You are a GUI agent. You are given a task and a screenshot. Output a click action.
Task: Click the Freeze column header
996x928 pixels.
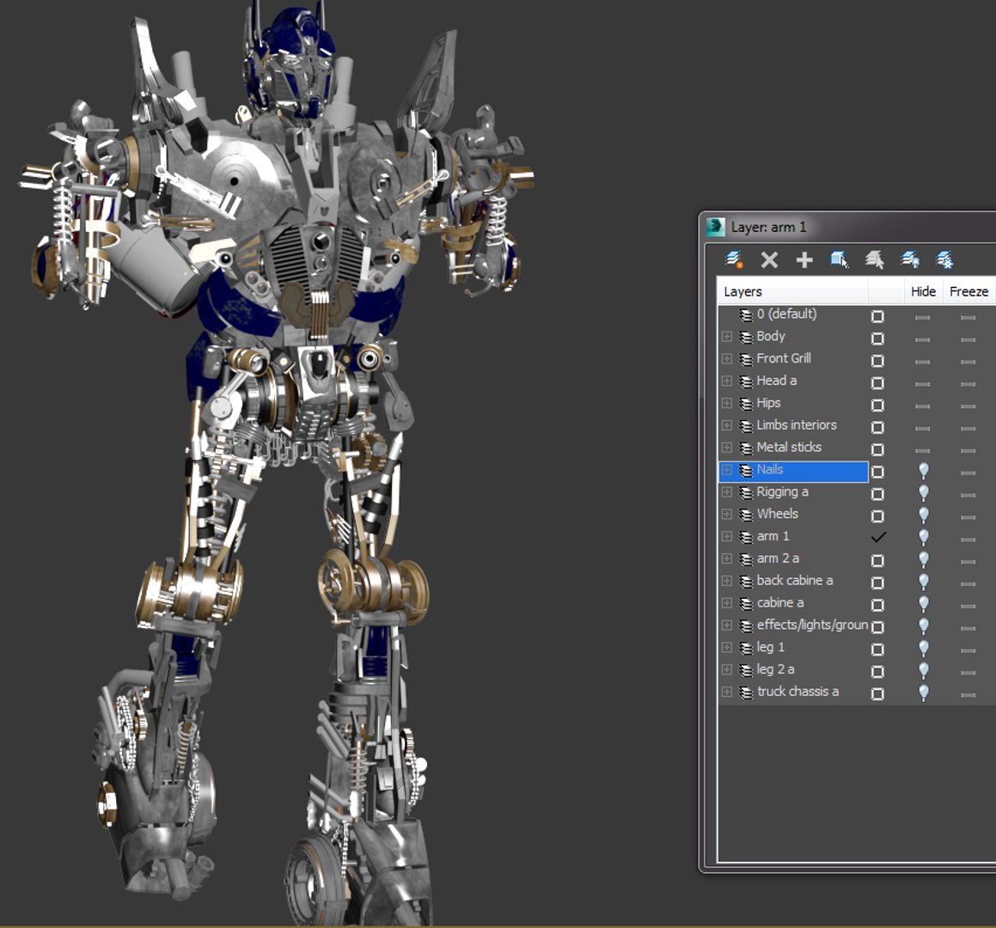point(969,291)
